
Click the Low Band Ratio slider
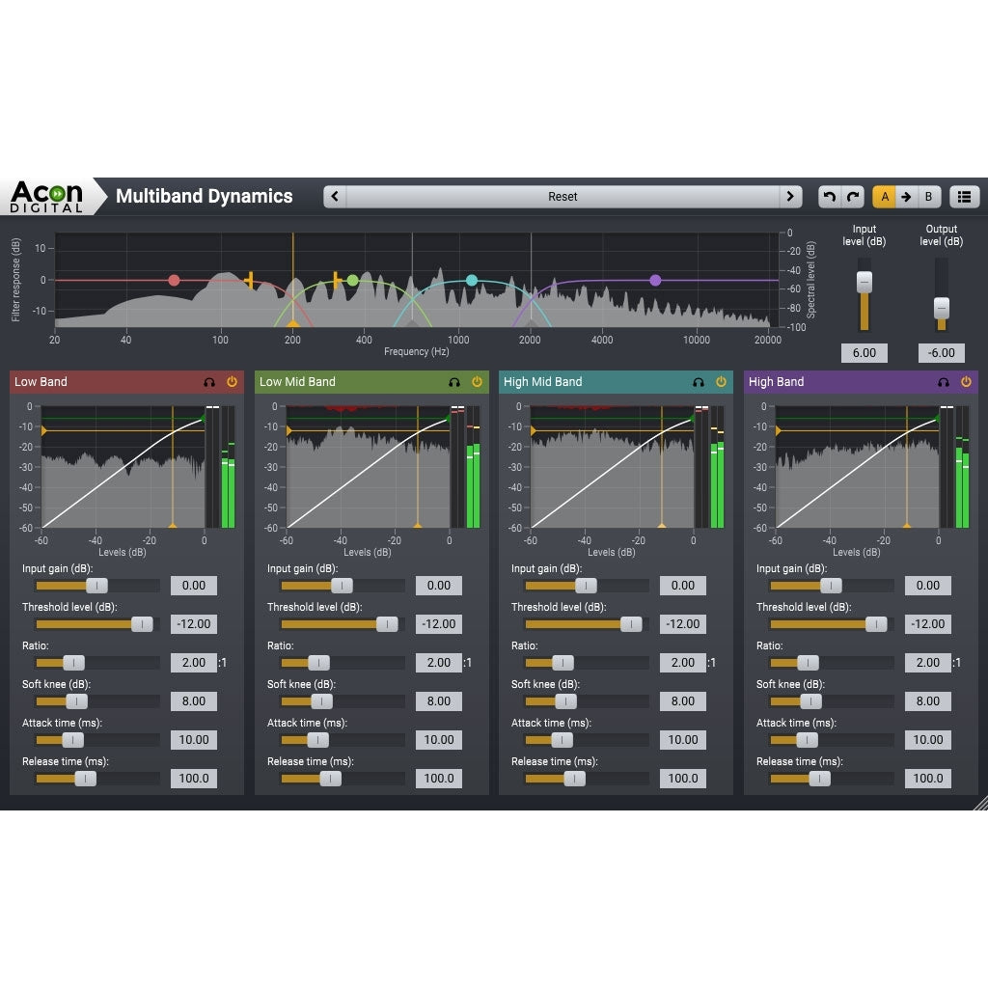(x=97, y=663)
